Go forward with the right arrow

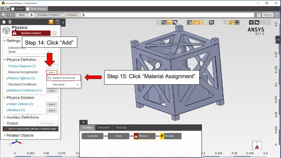coord(10,15)
